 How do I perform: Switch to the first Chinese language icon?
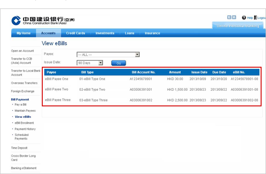point(229,17)
